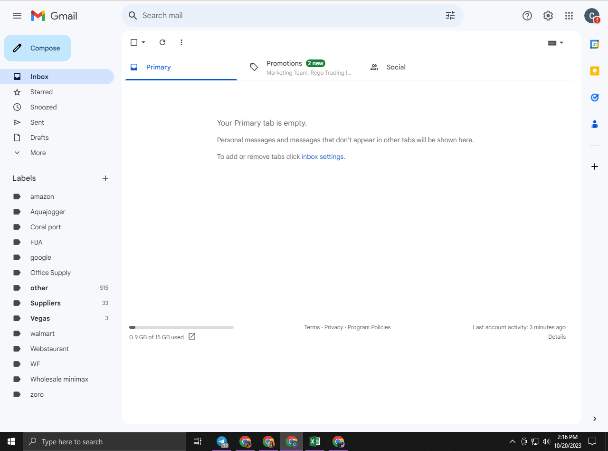Open the Snoozed folder
The height and width of the screenshot is (451, 608).
coord(57,107)
